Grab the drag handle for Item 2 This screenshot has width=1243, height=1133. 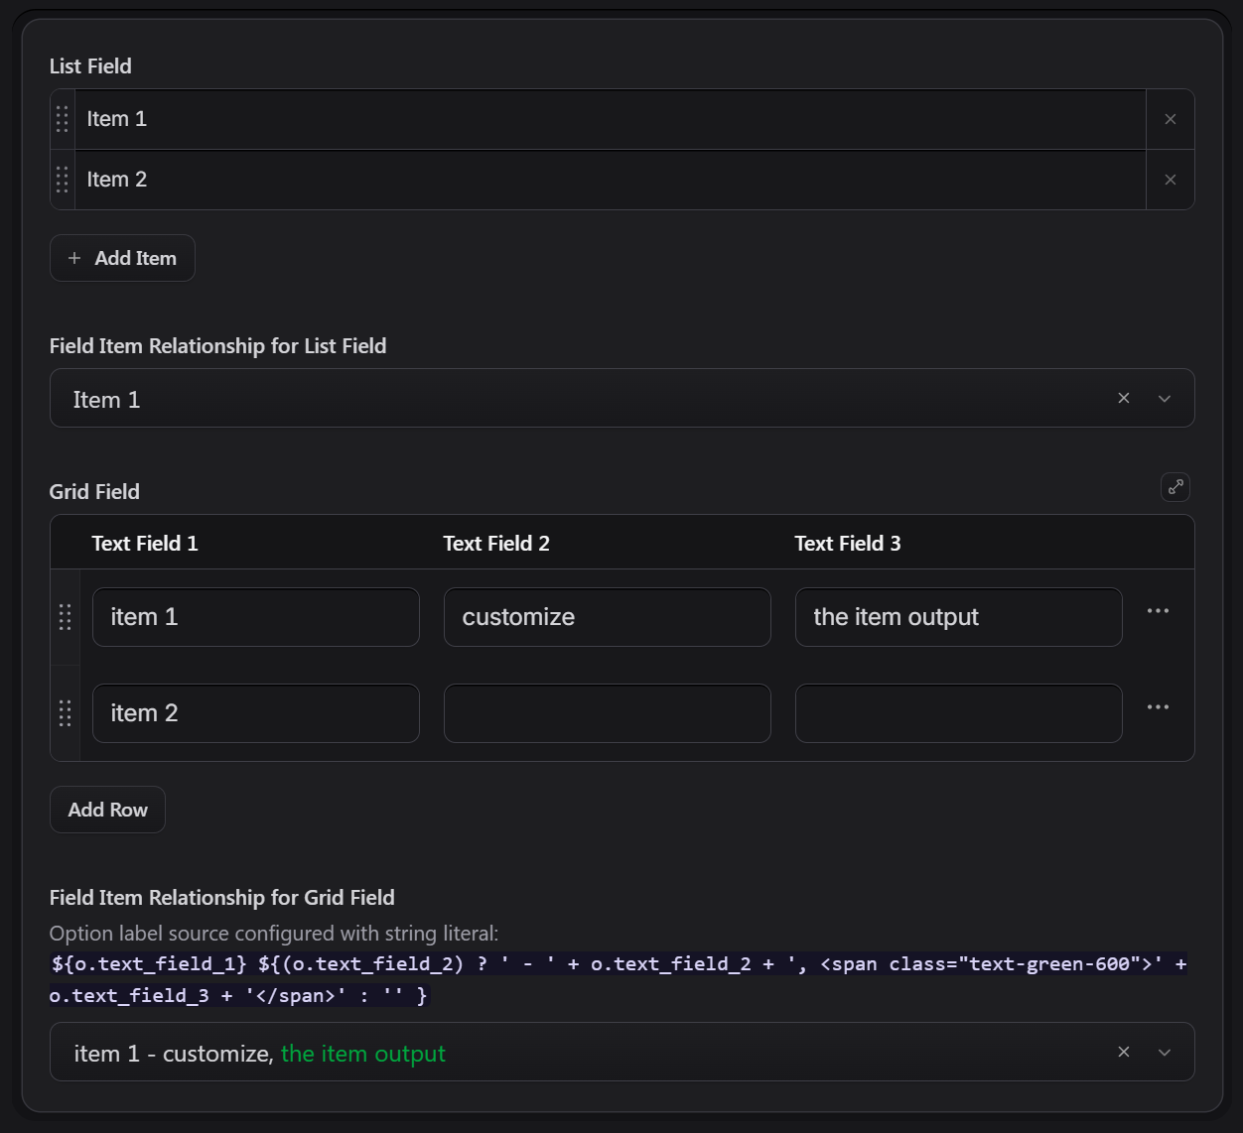[x=63, y=180]
